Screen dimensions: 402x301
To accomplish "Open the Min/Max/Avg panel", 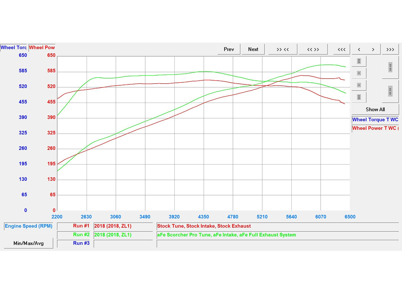I will [x=28, y=243].
